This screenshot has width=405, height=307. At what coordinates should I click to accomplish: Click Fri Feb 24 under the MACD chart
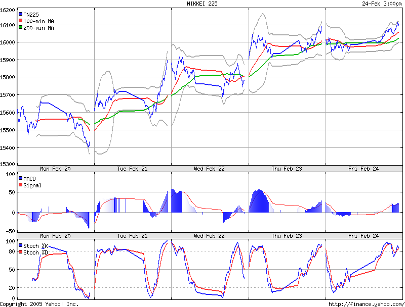click(x=363, y=236)
